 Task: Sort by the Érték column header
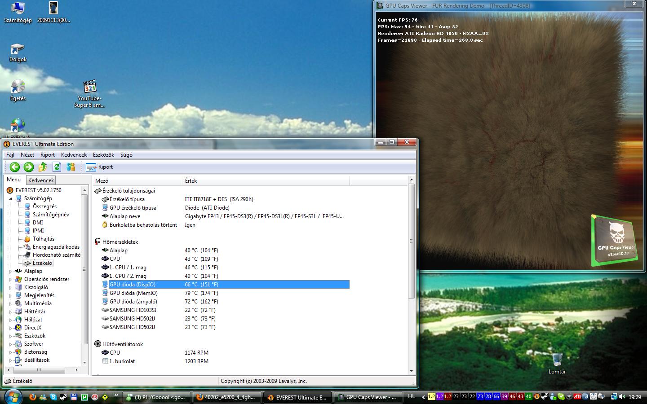point(266,180)
